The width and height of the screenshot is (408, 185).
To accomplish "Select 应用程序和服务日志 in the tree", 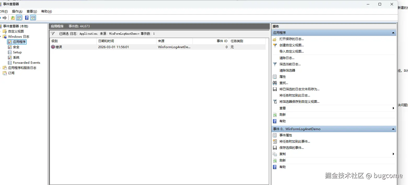I will (x=22, y=68).
